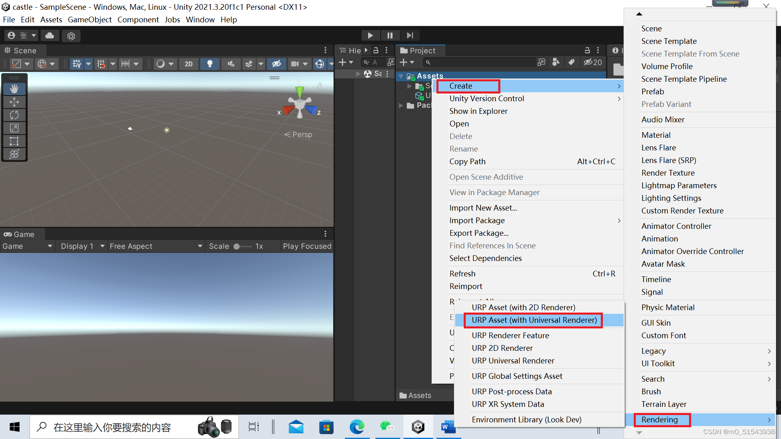Mute scene audio in the Scene toolbar
This screenshot has width=781, height=439.
(x=231, y=64)
